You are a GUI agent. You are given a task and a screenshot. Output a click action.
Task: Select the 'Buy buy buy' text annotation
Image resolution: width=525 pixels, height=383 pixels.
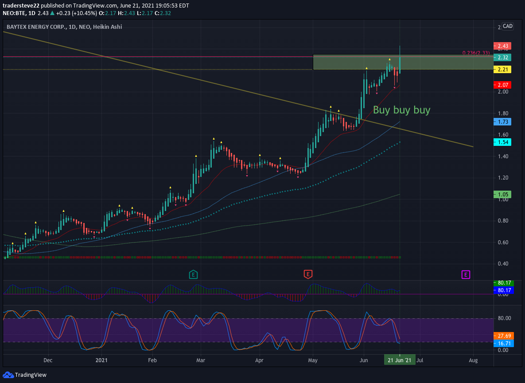(401, 110)
